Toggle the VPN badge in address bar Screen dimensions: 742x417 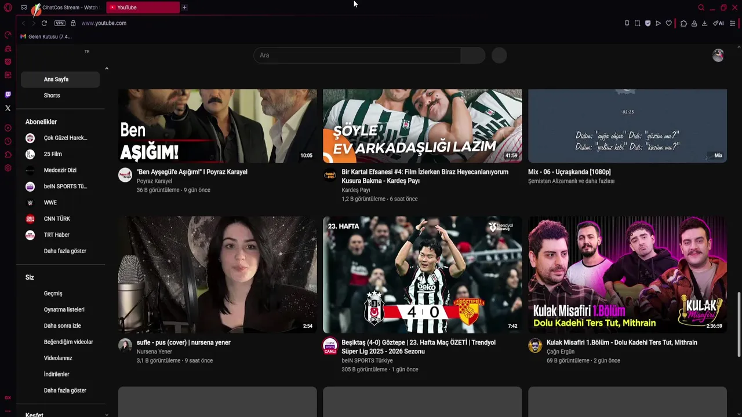(60, 23)
